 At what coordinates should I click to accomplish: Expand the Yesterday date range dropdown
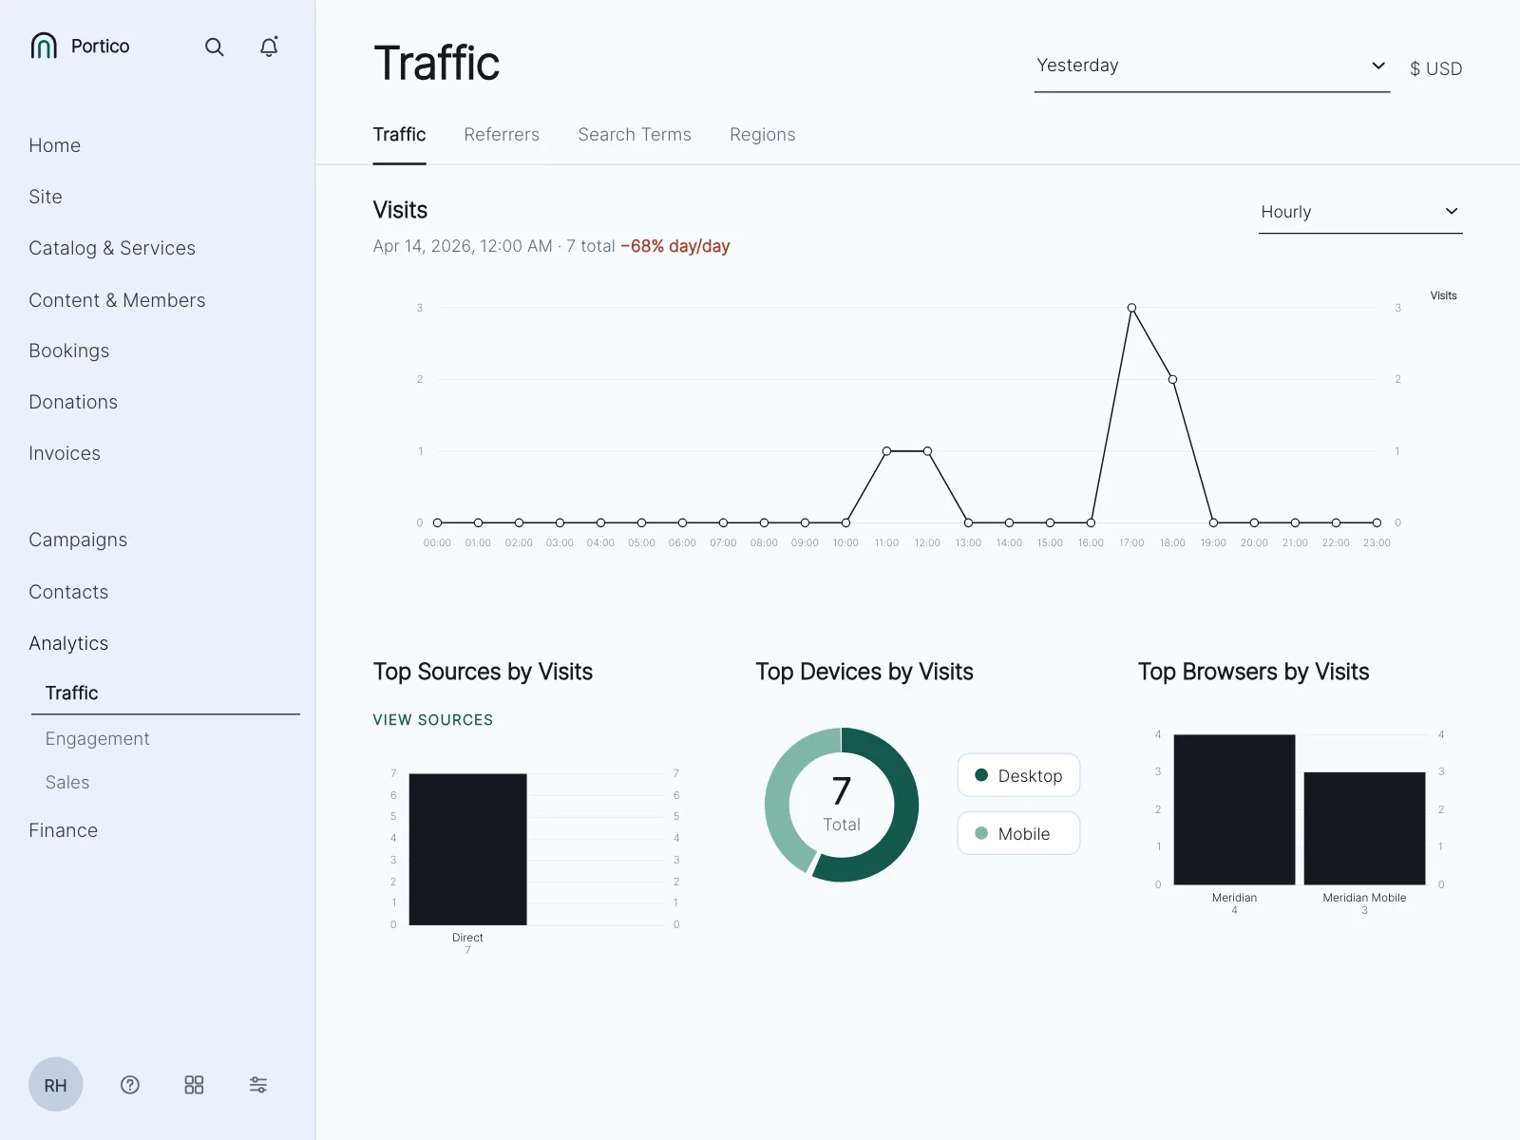click(1212, 66)
